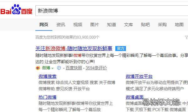This screenshot has height=112, width=188.
Task: Click the Weibo eye logo icon
Action: [x=38, y=68]
